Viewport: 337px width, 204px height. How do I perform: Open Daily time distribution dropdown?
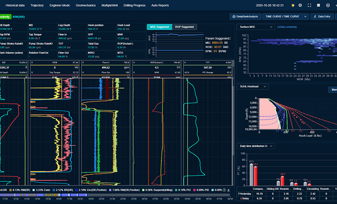[x=256, y=146]
